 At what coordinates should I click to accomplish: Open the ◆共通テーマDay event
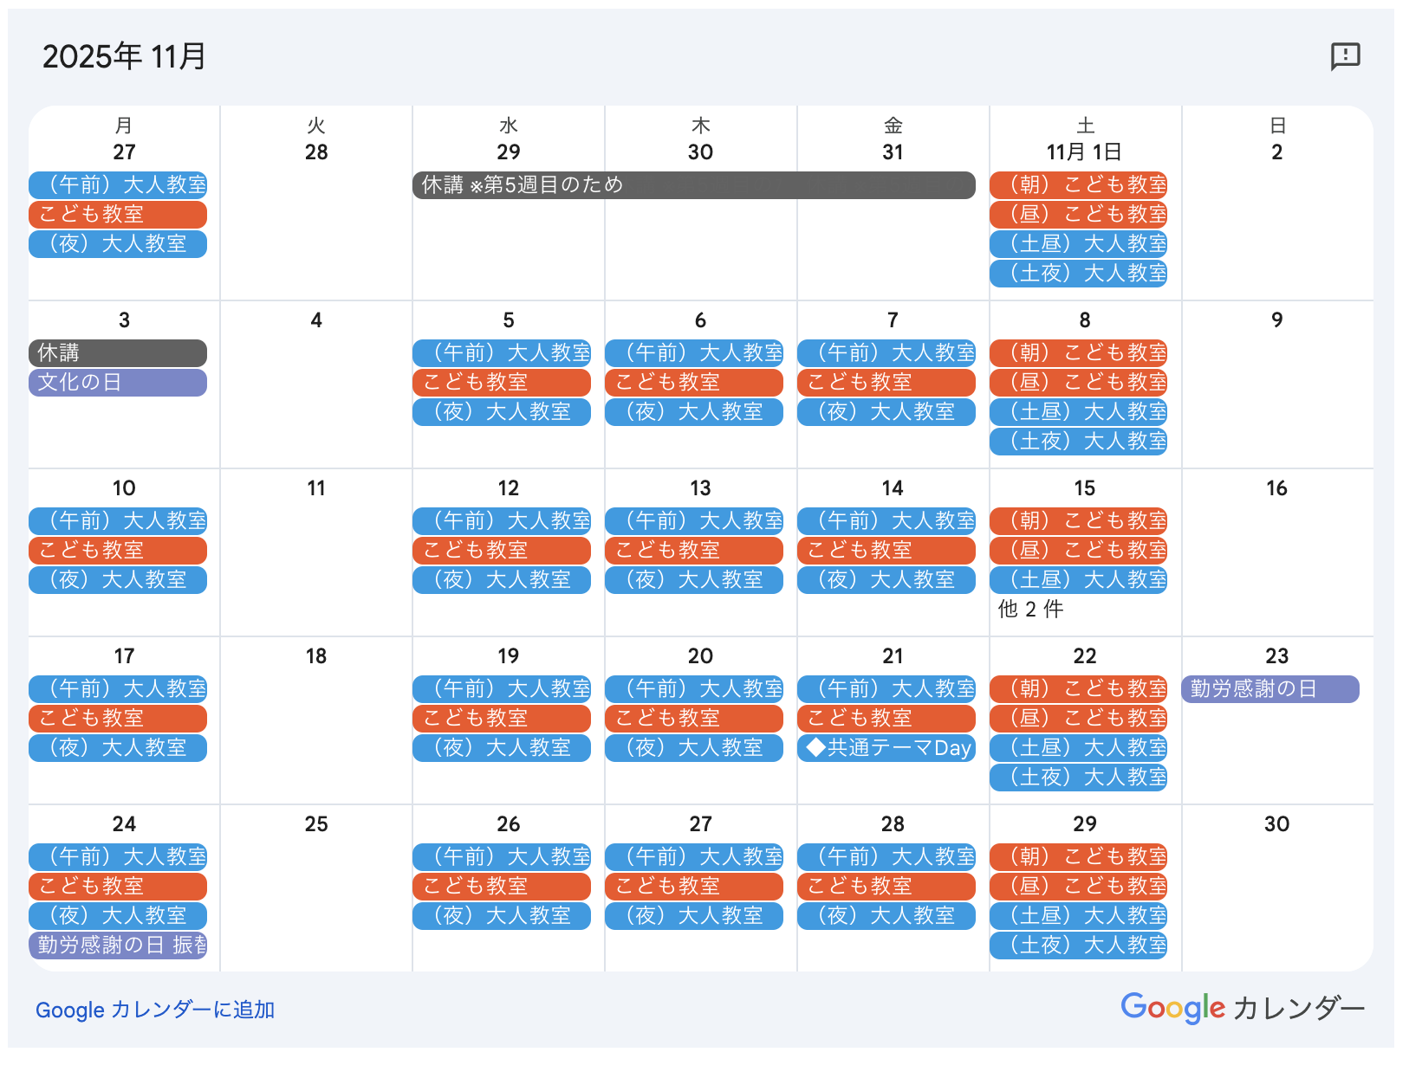[x=886, y=748]
